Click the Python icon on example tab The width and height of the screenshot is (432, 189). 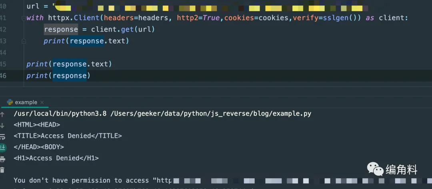[x=10, y=102]
